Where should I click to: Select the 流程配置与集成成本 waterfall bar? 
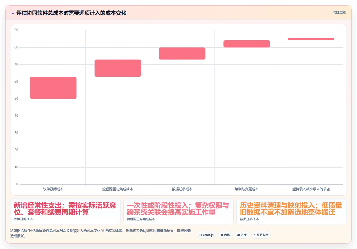pos(118,68)
